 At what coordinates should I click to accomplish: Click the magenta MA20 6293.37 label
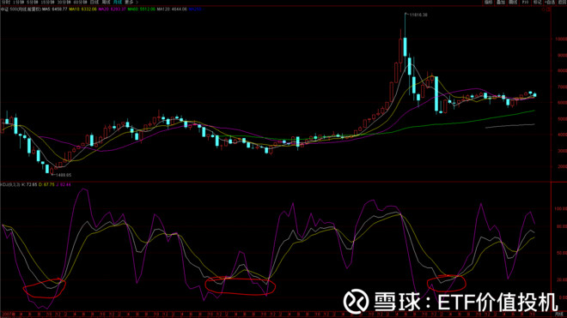point(112,9)
